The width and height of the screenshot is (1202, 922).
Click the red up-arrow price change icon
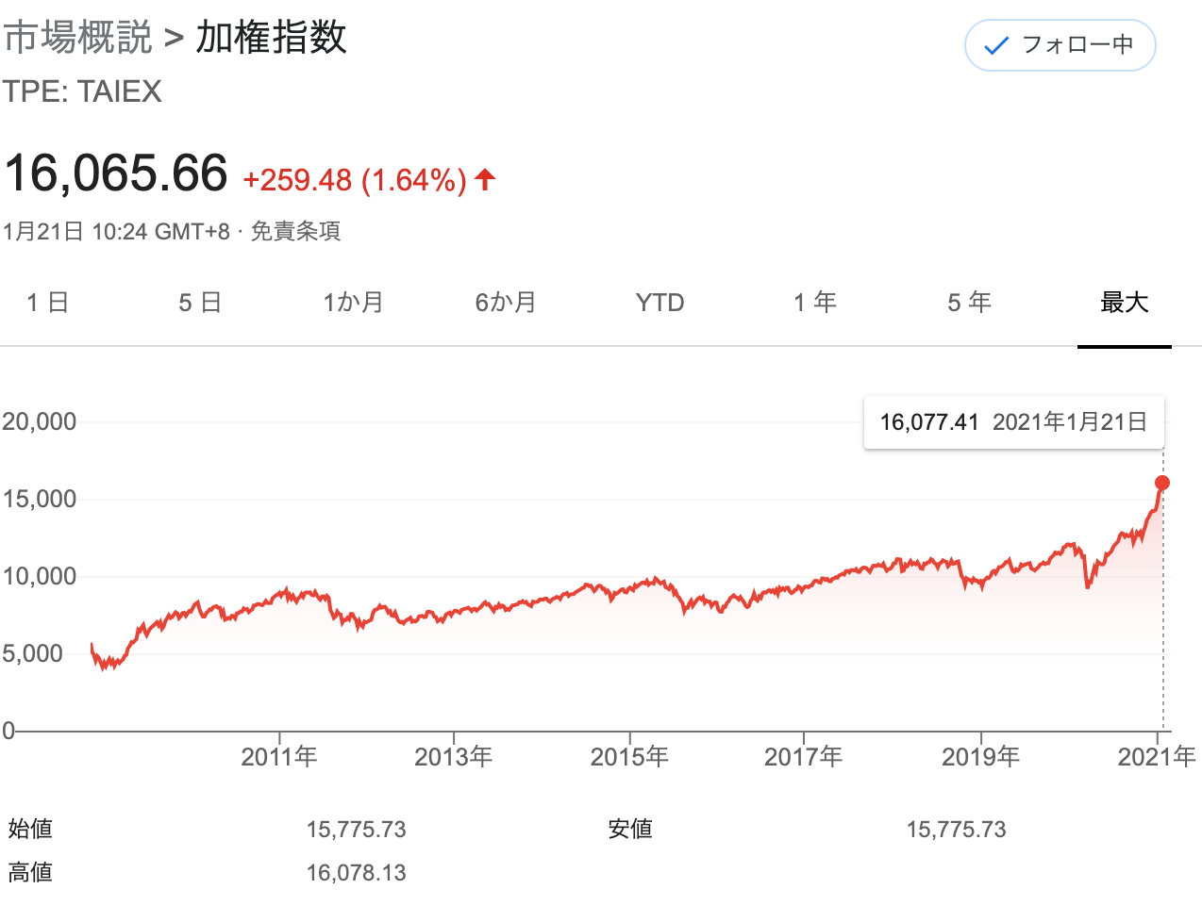[485, 179]
